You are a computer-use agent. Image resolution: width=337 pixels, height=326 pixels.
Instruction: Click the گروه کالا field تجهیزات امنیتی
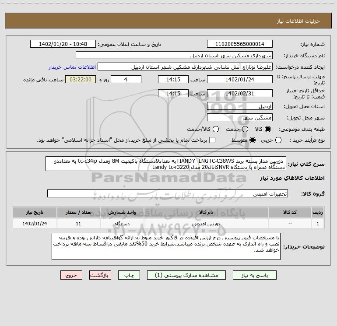click(168, 193)
